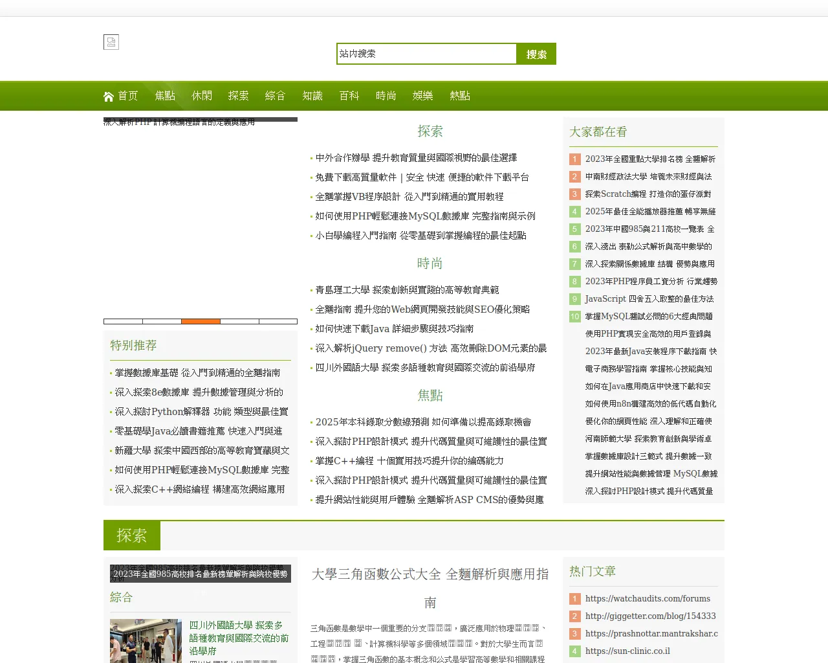The height and width of the screenshot is (663, 828).
Task: Go to 探索 in the green navigation bar
Action: pyautogui.click(x=239, y=96)
